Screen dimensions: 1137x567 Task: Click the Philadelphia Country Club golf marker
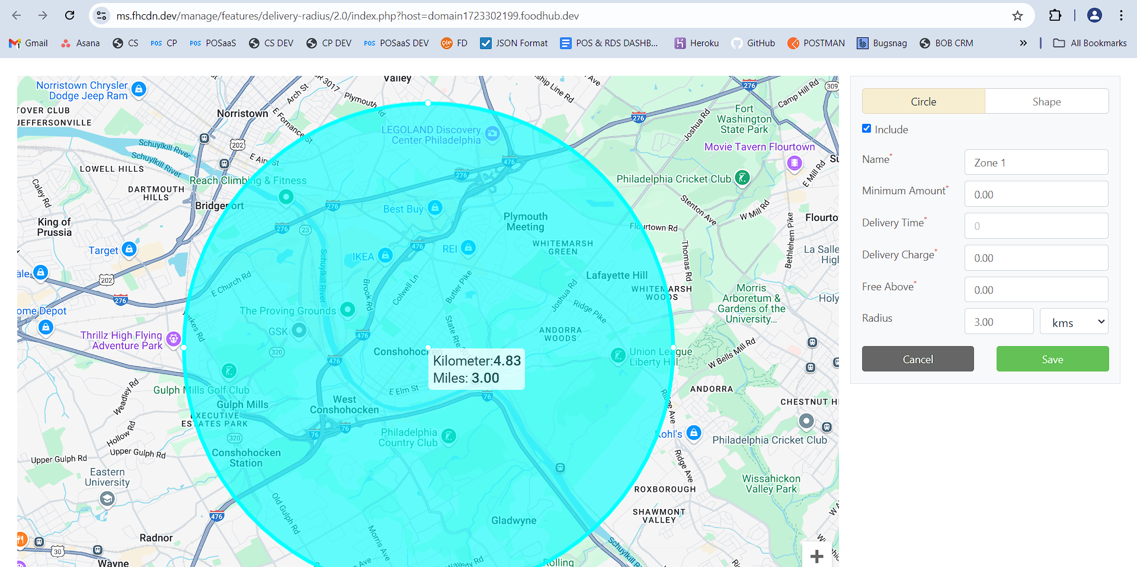click(x=449, y=437)
